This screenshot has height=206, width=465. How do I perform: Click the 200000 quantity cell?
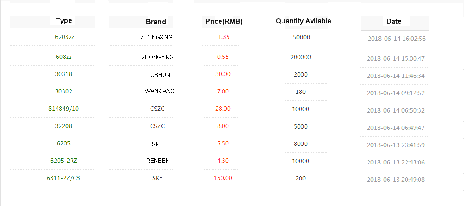(x=301, y=57)
